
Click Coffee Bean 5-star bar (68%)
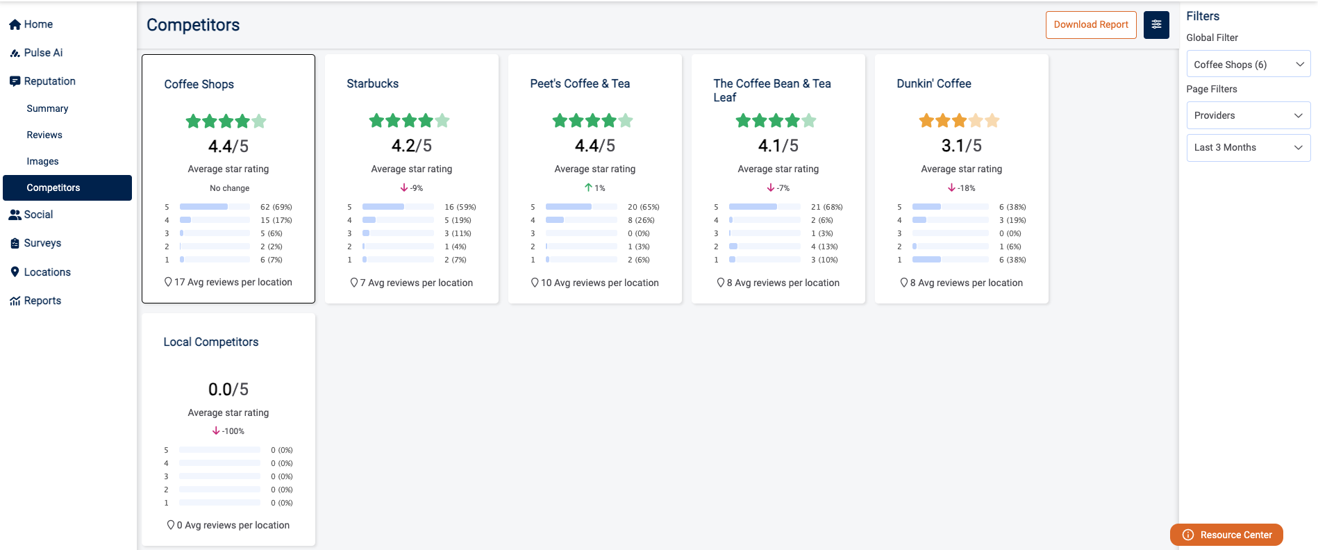click(765, 207)
